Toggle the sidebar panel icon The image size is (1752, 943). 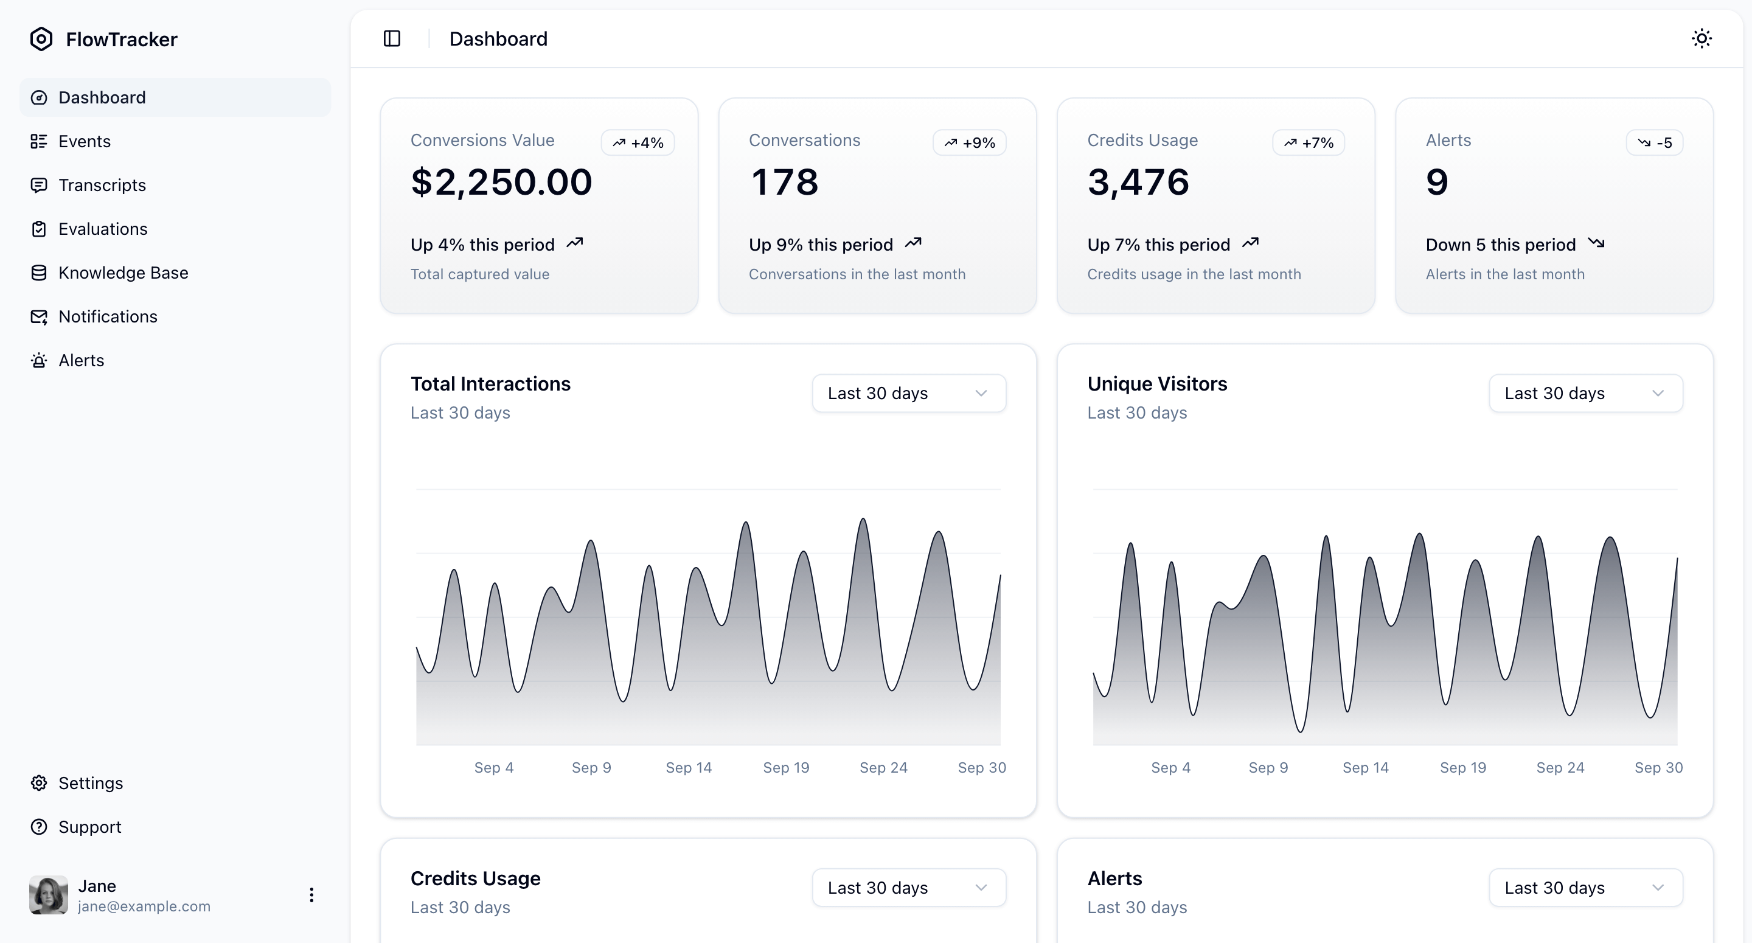(x=392, y=39)
